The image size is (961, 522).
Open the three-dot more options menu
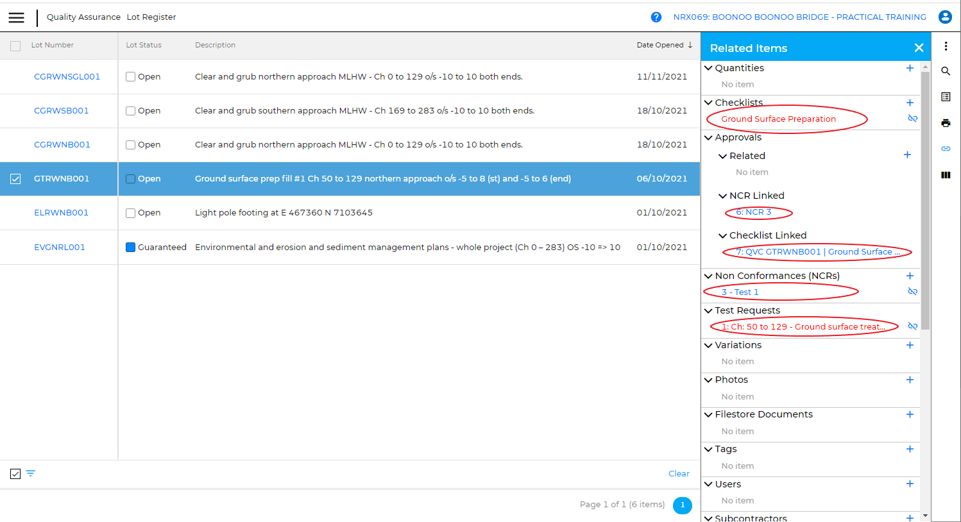coord(946,46)
